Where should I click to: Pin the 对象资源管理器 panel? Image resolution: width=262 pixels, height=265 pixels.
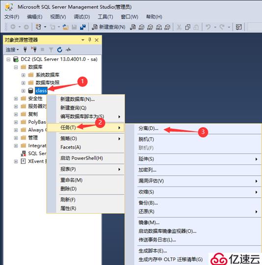click(90, 40)
